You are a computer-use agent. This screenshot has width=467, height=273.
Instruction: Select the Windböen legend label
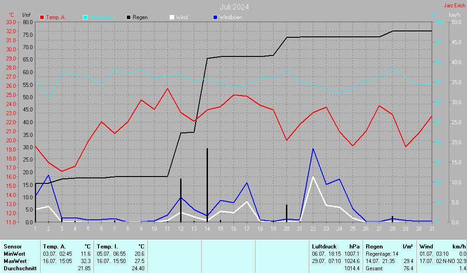(230, 17)
